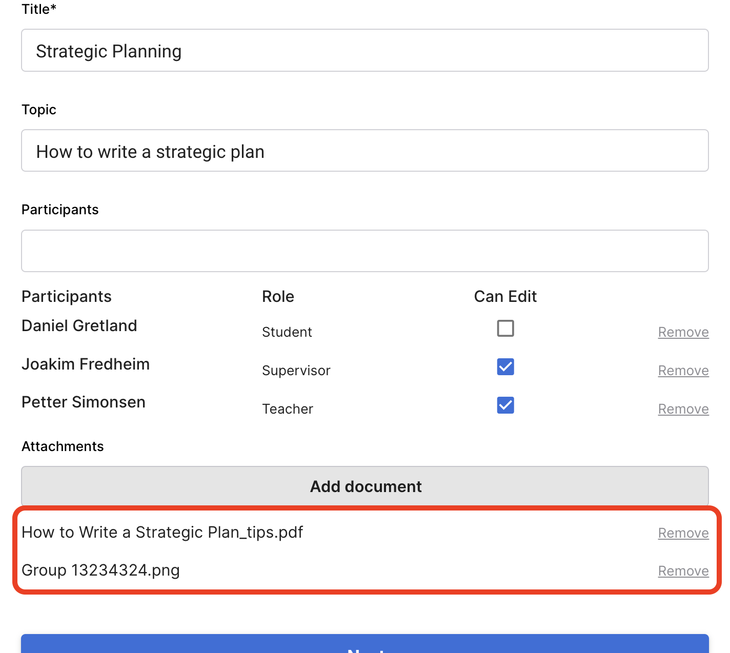Focus the Topic text field
The width and height of the screenshot is (730, 653).
(364, 151)
